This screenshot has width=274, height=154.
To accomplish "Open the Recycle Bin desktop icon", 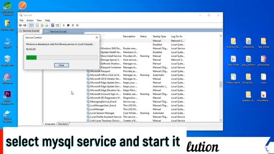I will [7, 61].
